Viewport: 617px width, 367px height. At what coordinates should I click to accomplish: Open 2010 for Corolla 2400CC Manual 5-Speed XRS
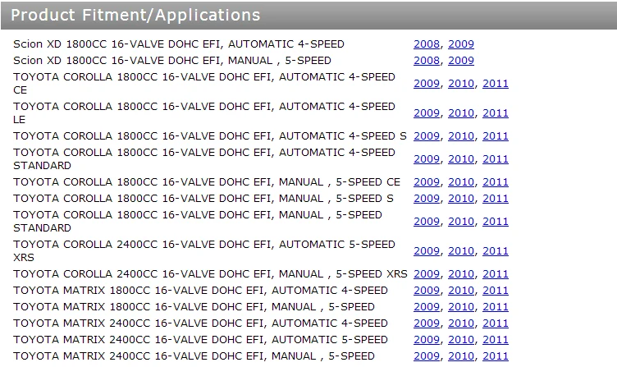pos(461,274)
